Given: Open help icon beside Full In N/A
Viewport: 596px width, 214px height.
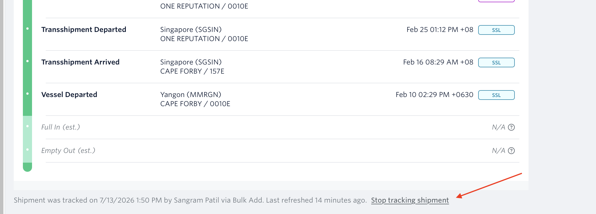Looking at the screenshot, I should pyautogui.click(x=511, y=127).
